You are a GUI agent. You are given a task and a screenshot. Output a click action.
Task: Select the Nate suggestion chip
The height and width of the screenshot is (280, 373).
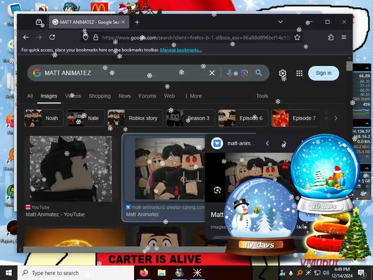coord(85,118)
